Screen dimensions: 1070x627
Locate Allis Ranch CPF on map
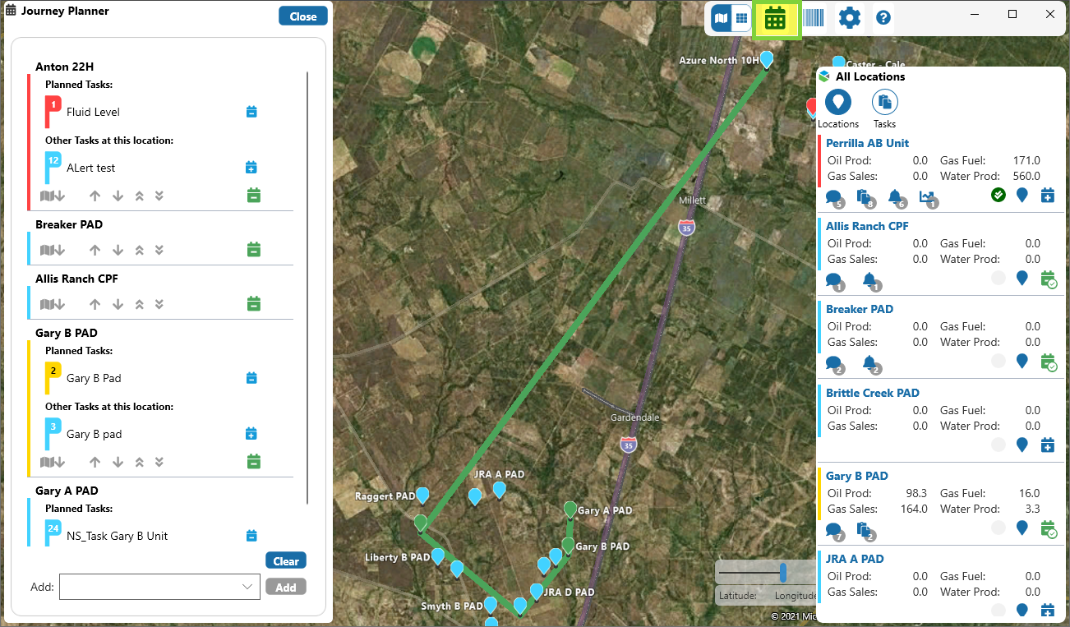click(x=1022, y=278)
